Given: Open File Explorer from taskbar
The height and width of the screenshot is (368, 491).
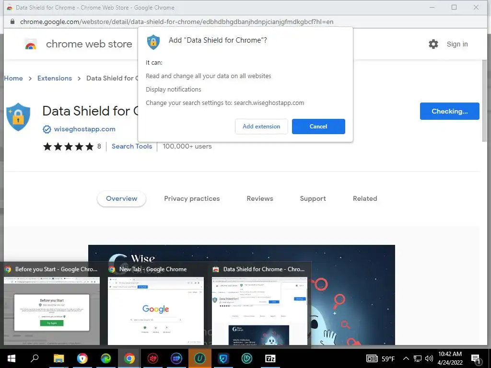Looking at the screenshot, I should (x=58, y=358).
